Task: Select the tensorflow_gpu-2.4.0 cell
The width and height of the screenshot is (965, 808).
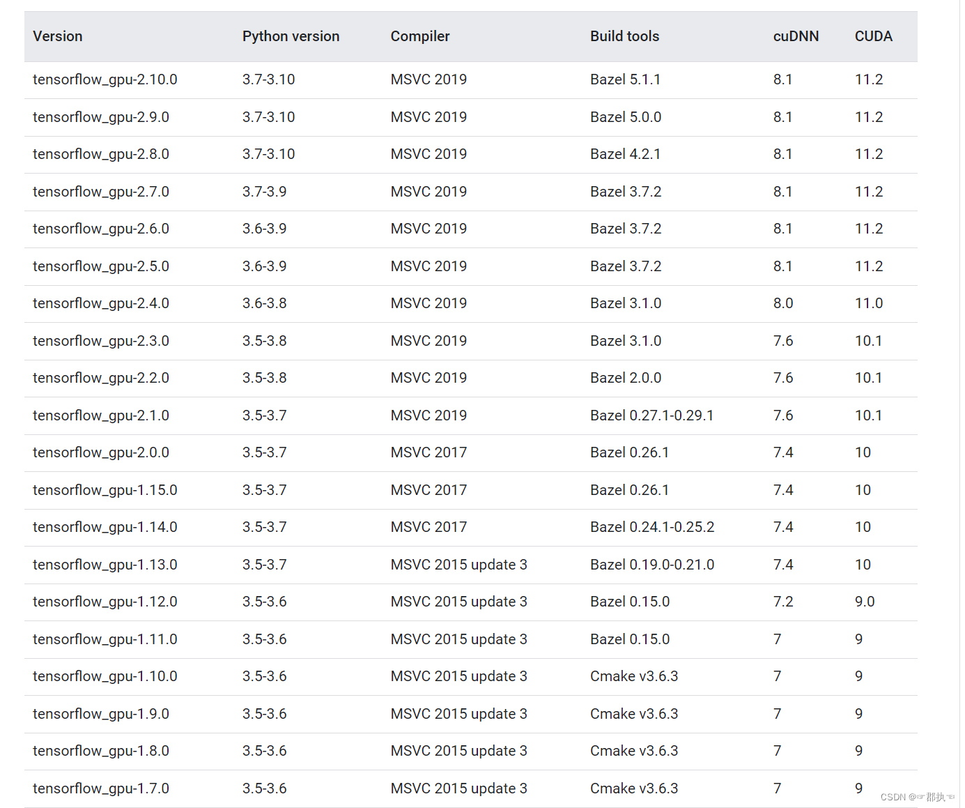Action: 101,303
